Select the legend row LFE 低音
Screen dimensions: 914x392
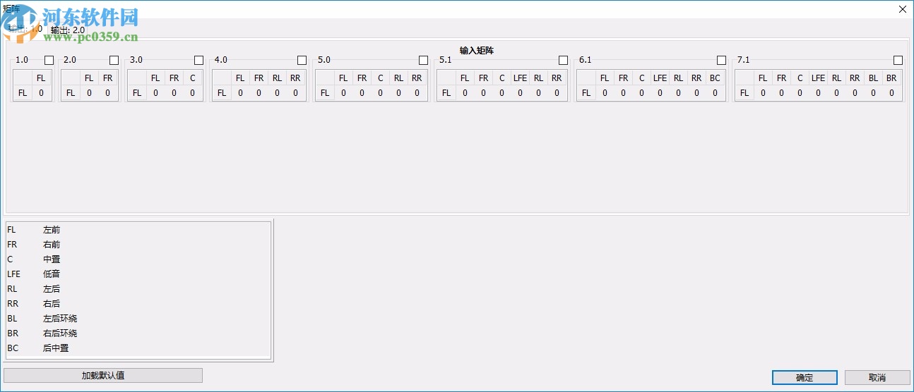[138, 274]
